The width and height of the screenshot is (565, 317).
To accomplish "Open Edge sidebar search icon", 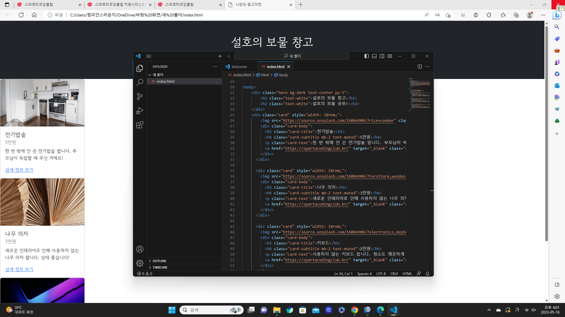I will tap(557, 27).
